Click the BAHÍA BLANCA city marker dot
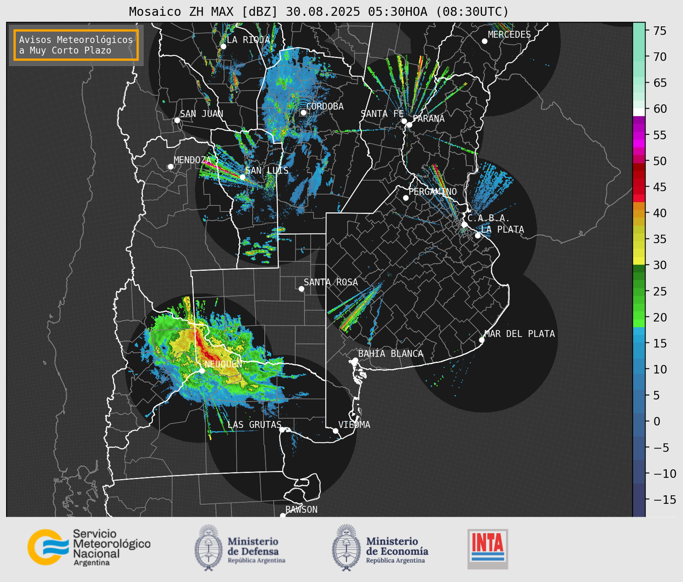This screenshot has width=683, height=582. click(x=355, y=360)
